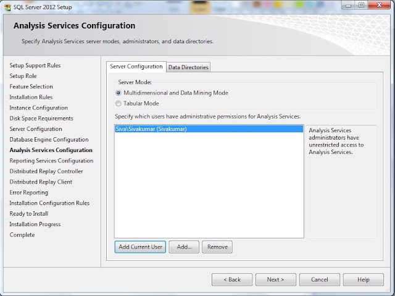Click the Installation Configuration Rules step

[x=49, y=203]
